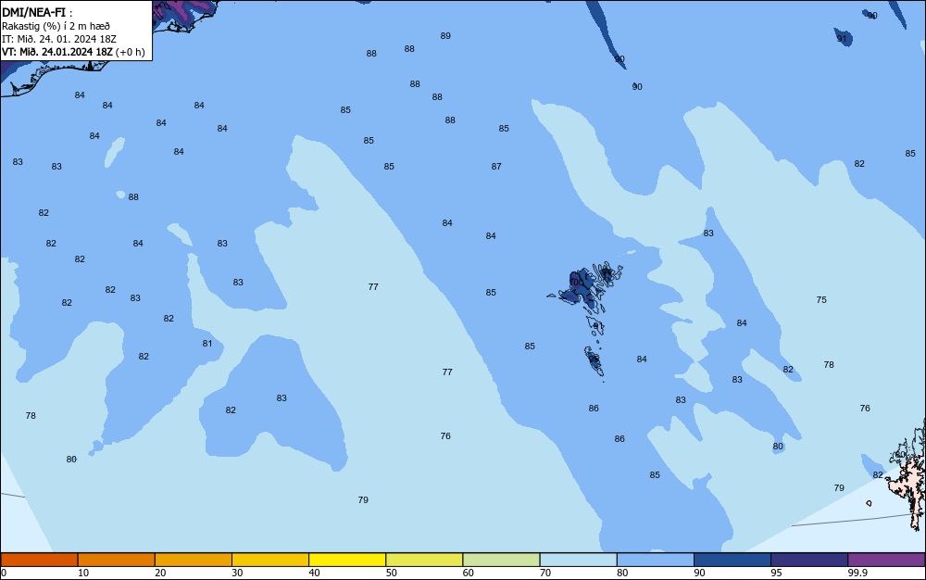Click the legend tick label "30"

pyautogui.click(x=237, y=573)
